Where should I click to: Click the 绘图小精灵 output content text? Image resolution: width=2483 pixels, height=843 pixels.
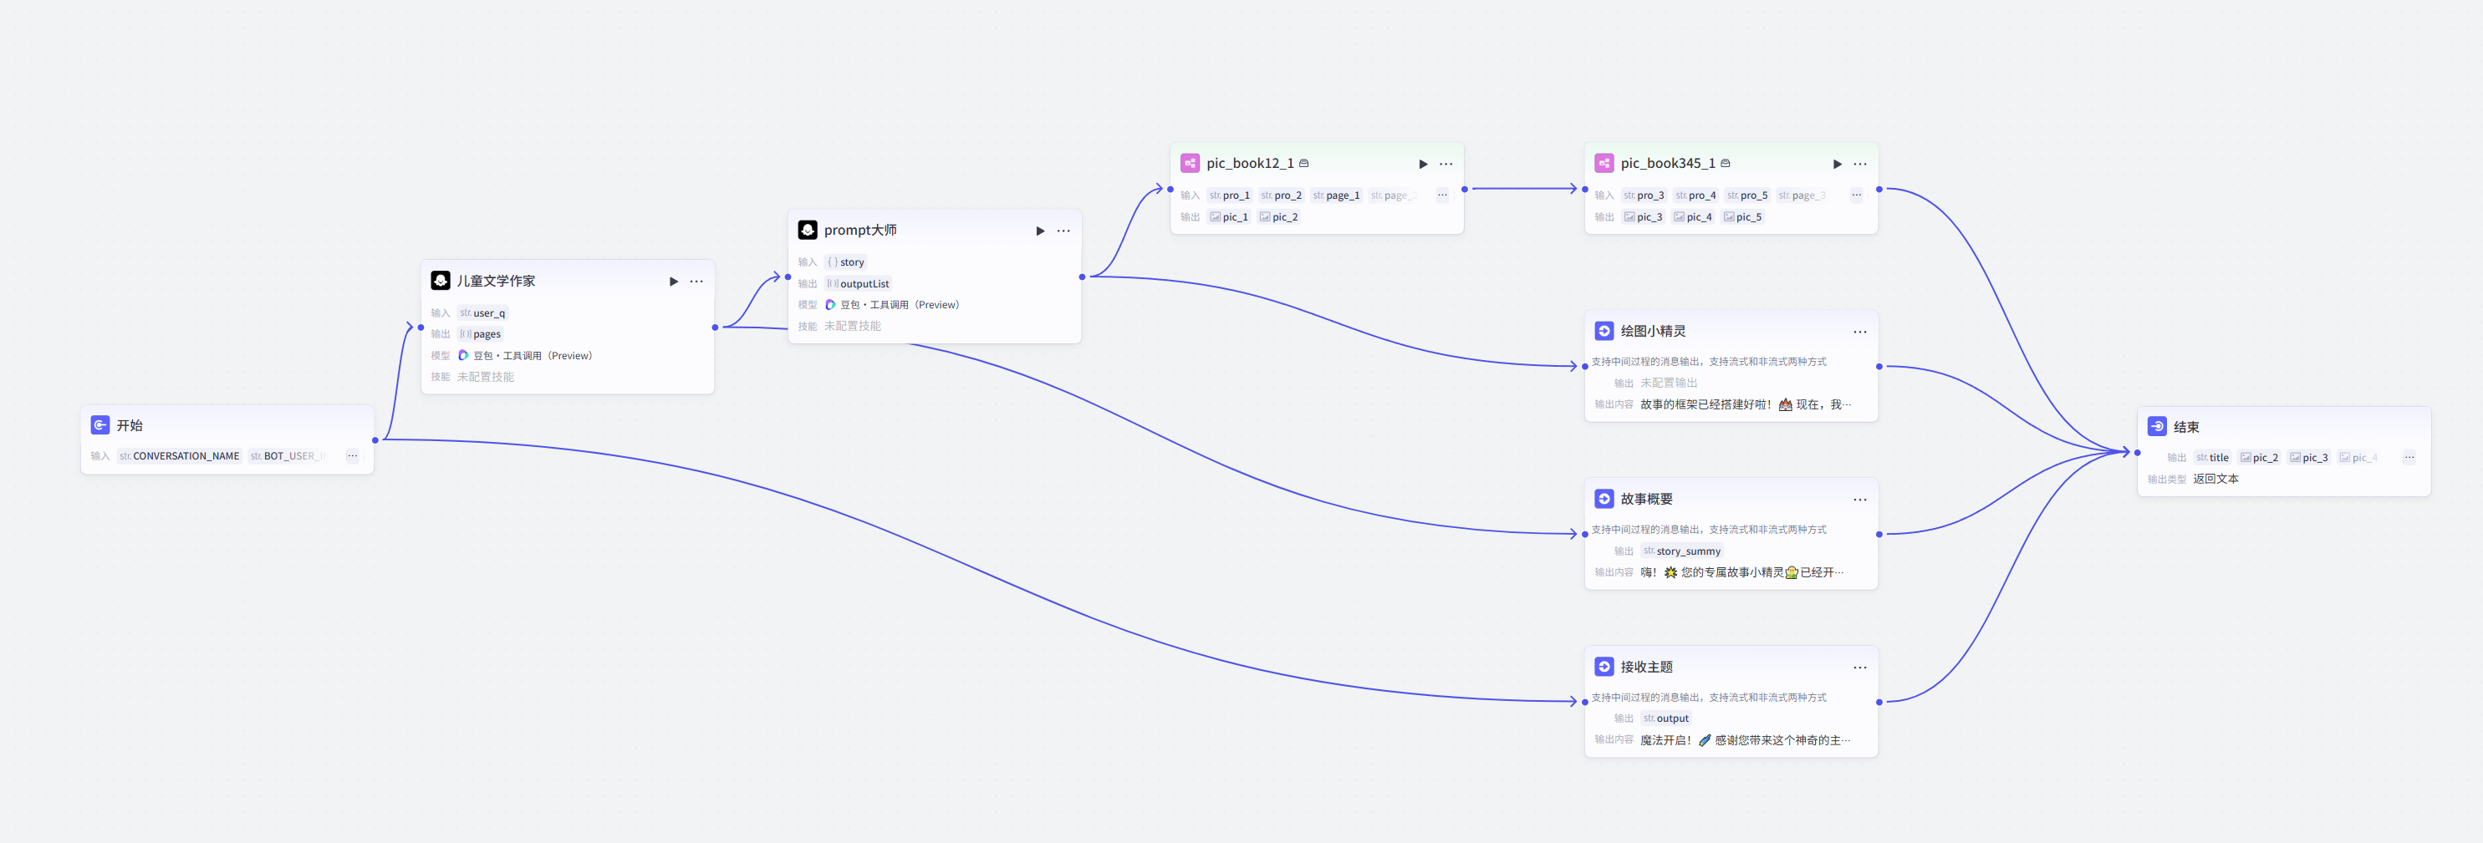[x=1746, y=404]
